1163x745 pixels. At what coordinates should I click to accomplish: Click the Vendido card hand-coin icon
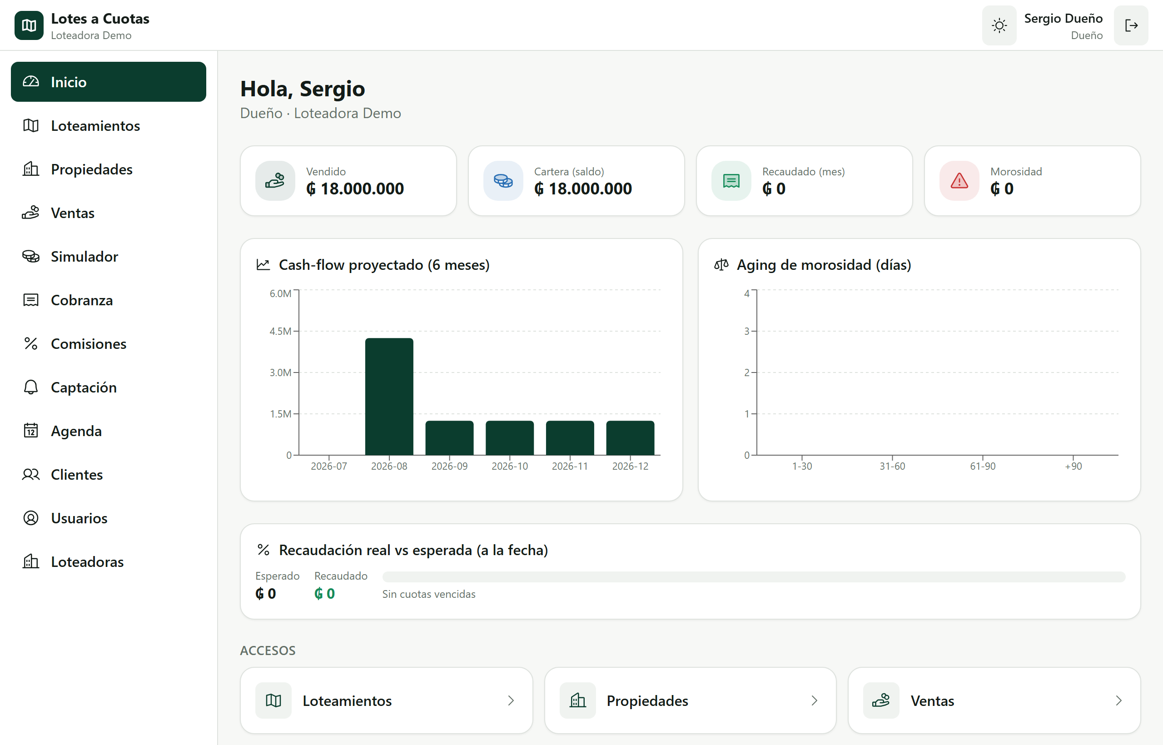tap(275, 181)
